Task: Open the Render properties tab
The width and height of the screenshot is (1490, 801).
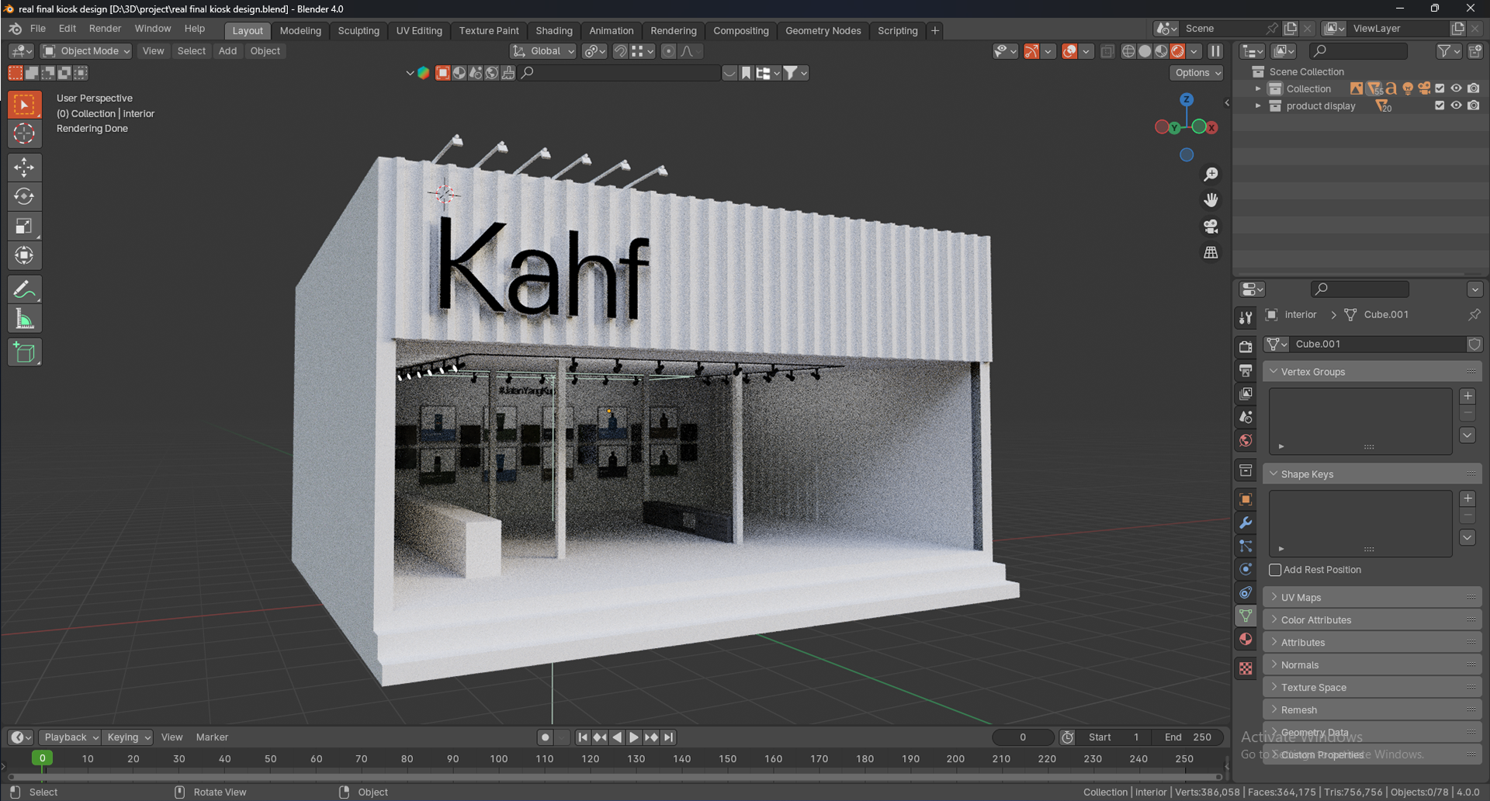Action: point(1246,347)
